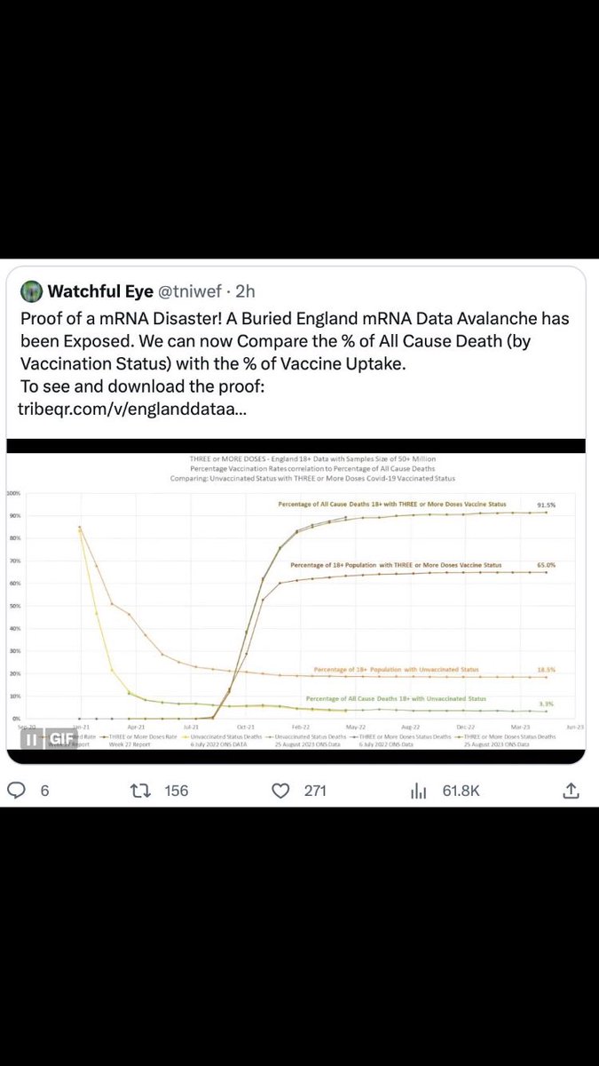The height and width of the screenshot is (1066, 599).
Task: Click the reply count of 6
Action: [44, 790]
